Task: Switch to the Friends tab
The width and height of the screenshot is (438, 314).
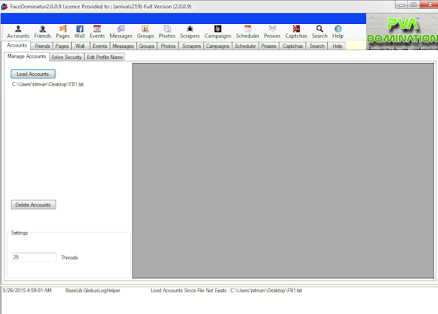Action: (x=42, y=46)
